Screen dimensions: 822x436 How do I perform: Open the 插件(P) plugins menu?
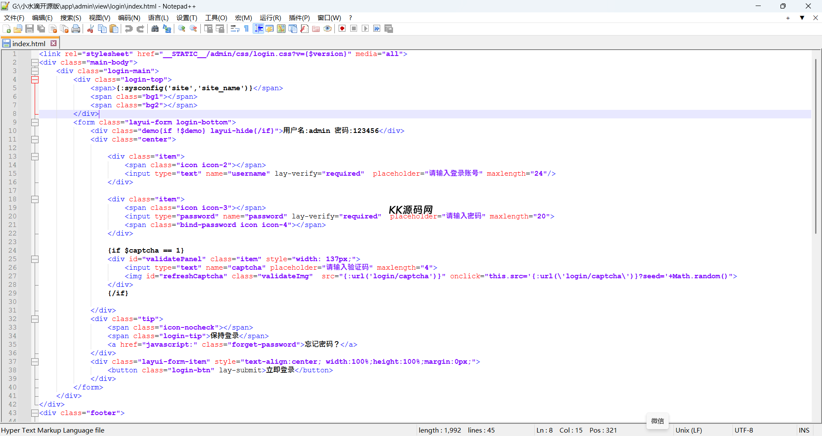[299, 18]
